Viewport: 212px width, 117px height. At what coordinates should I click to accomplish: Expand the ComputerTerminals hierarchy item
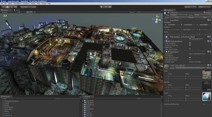click(3, 101)
